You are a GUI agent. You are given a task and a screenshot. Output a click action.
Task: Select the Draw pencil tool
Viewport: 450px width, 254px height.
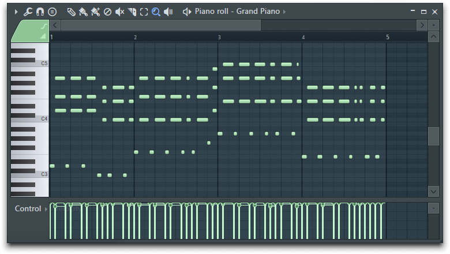pos(71,12)
